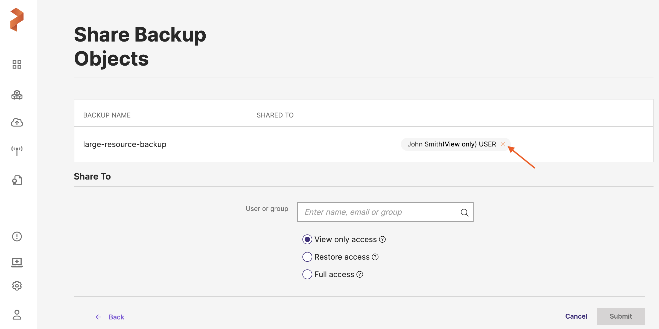Select View only access radio button
Screen dimensions: 659x329
click(307, 239)
